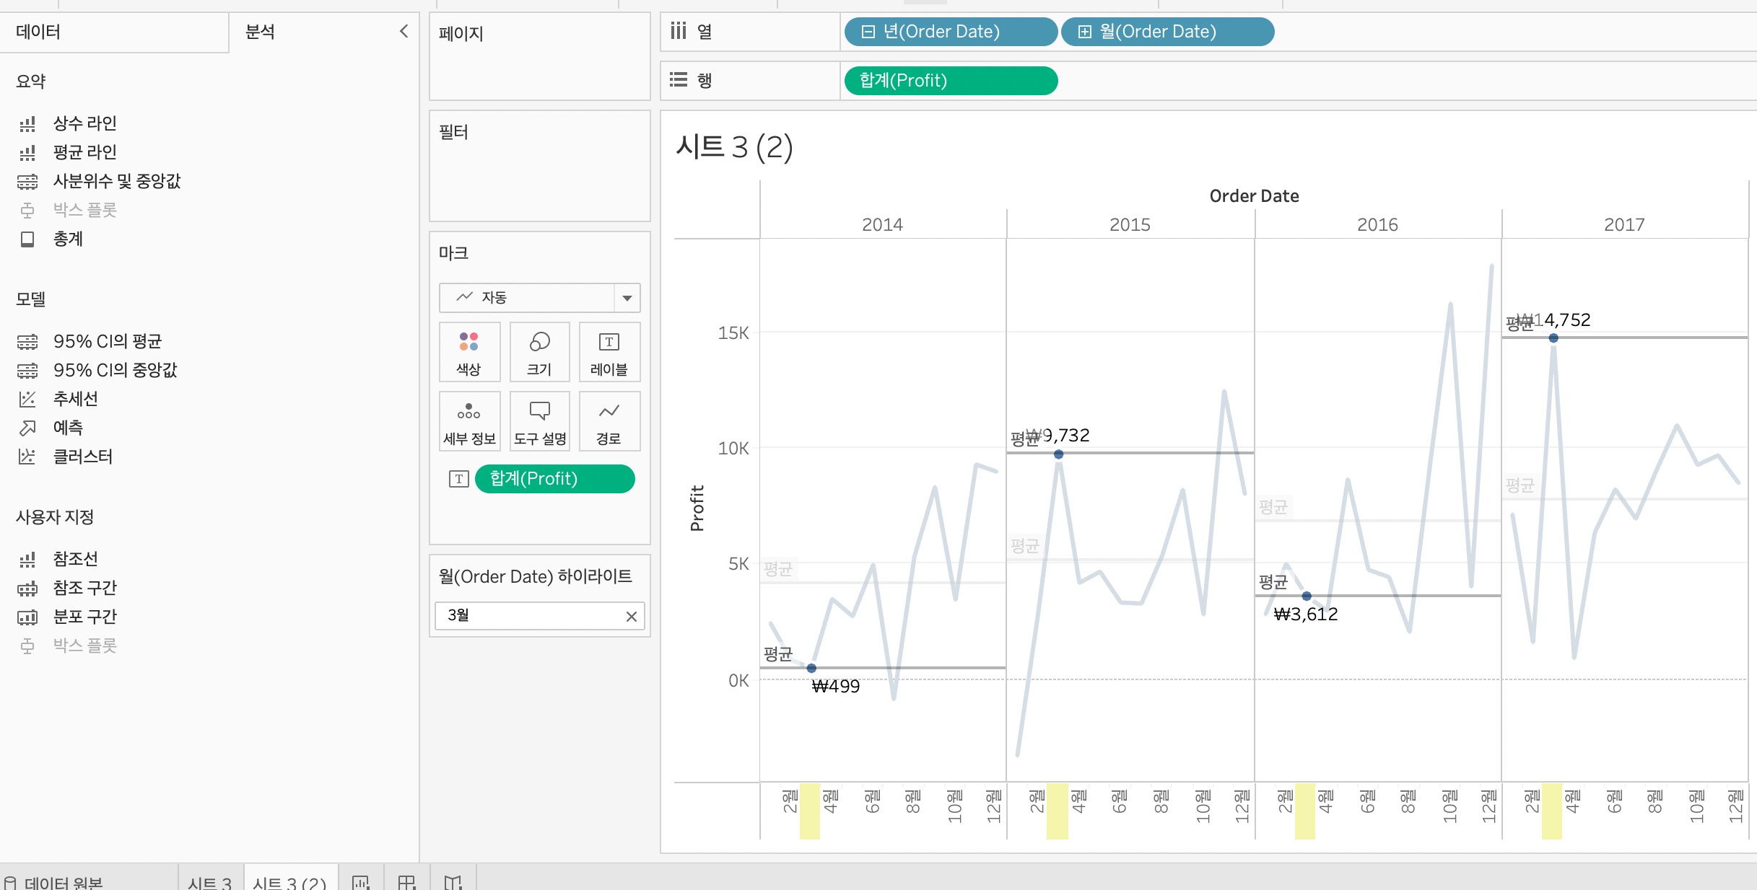Click the 크기 (Size) marks card

539,352
